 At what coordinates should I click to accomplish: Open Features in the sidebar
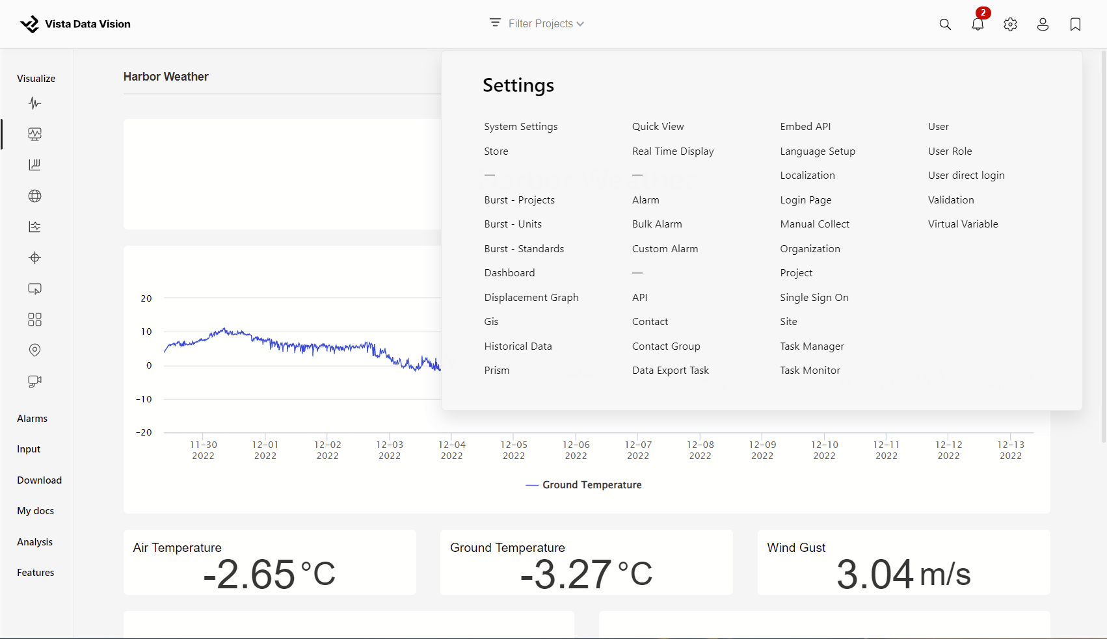point(36,573)
